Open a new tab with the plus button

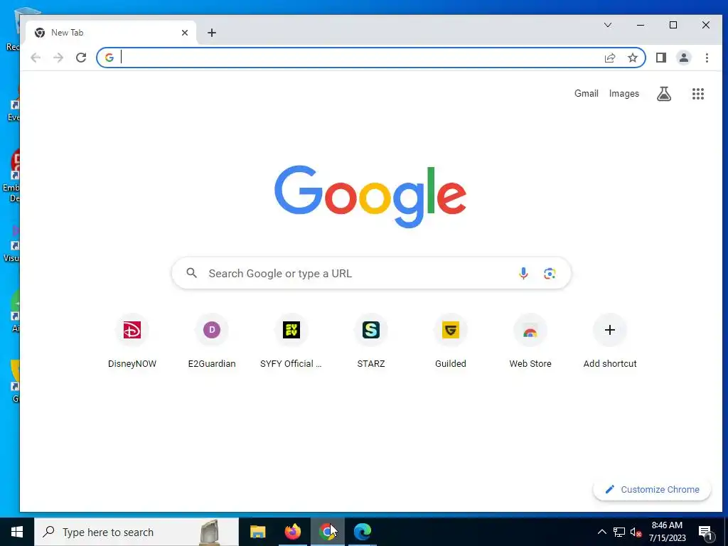(212, 33)
